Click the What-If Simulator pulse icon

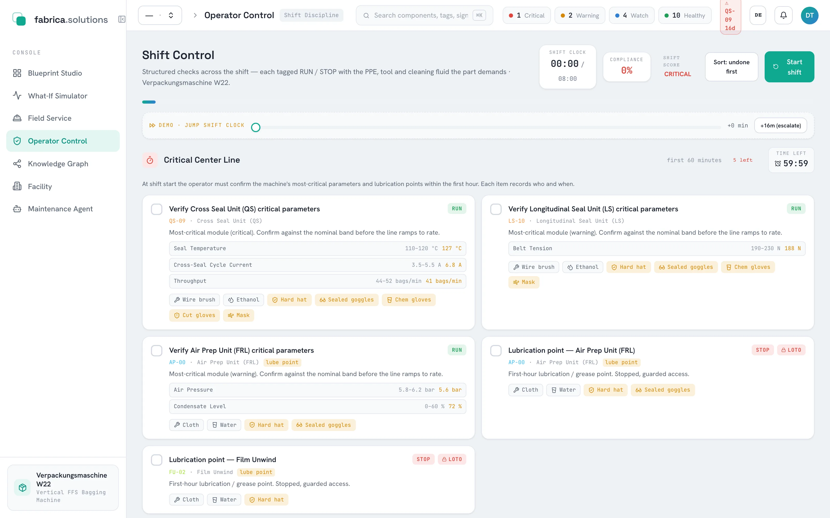tap(17, 96)
